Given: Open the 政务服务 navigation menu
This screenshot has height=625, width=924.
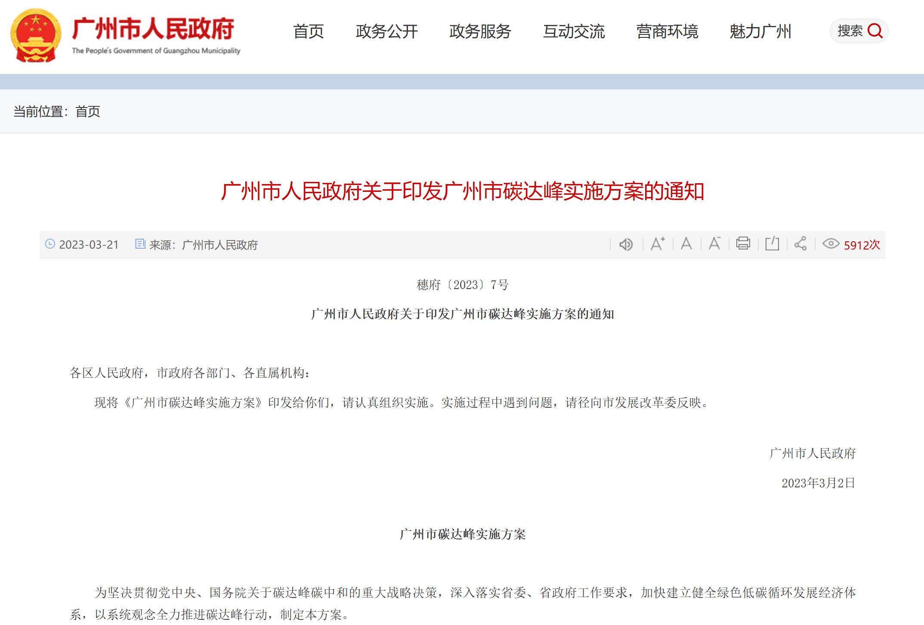Looking at the screenshot, I should pyautogui.click(x=480, y=31).
